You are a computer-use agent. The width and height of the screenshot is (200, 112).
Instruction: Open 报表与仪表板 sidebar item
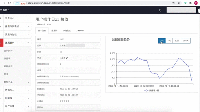(x=12, y=27)
